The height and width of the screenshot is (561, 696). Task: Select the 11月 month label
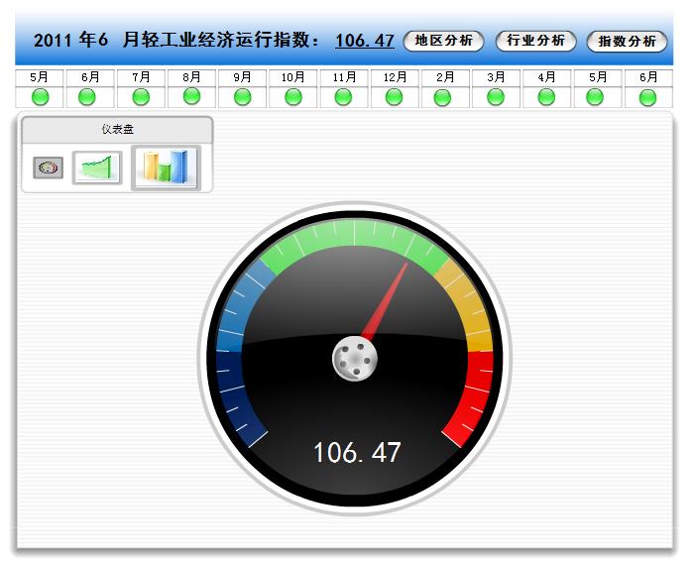point(344,77)
